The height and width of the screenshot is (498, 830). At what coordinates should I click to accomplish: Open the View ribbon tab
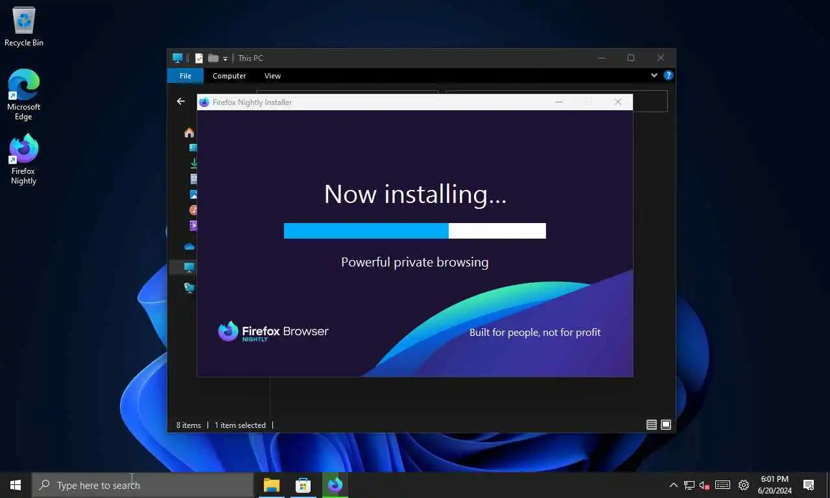(272, 76)
